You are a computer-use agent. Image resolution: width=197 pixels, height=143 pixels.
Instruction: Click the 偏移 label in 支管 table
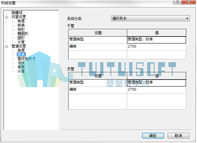pos(73,89)
